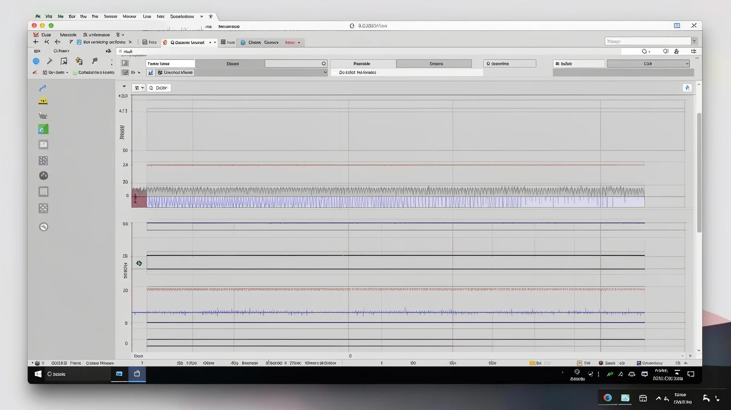Screen dimensions: 731x410
Task: Click the scroll-down arrow of chart scrollbar
Action: 699,350
